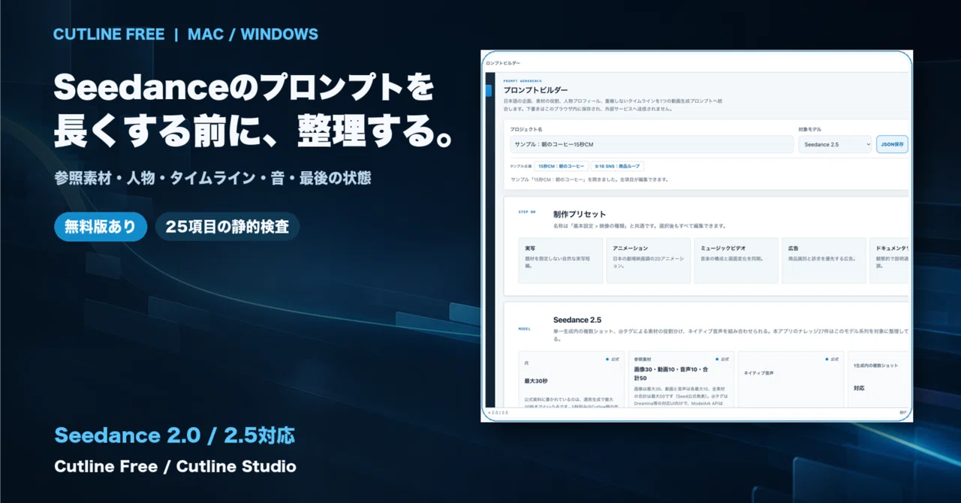Choose the 広告 preset card
This screenshot has height=503, width=961.
[x=824, y=261]
